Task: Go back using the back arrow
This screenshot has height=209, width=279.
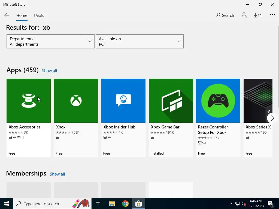Action: [x=7, y=15]
